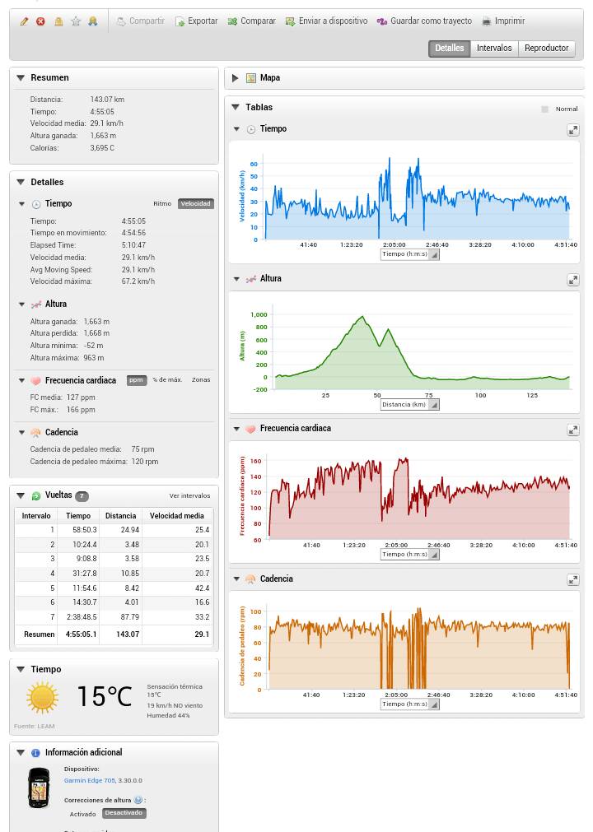Click Exportar in the toolbar

click(196, 21)
